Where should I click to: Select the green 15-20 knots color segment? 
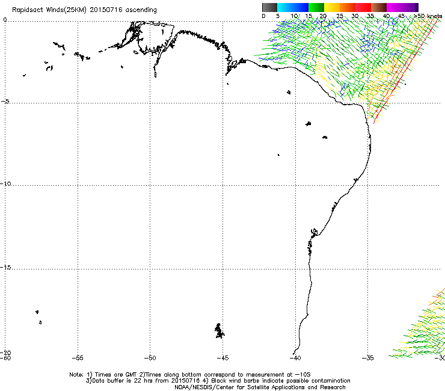(x=316, y=7)
